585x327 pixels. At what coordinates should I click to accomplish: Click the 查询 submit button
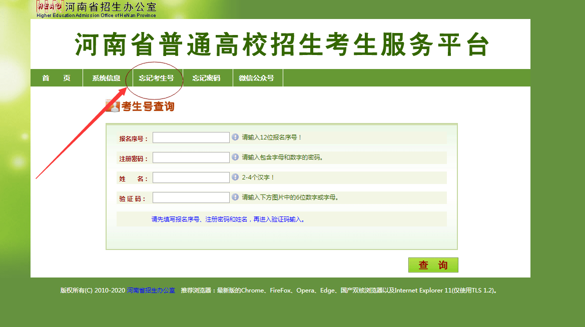pyautogui.click(x=433, y=265)
